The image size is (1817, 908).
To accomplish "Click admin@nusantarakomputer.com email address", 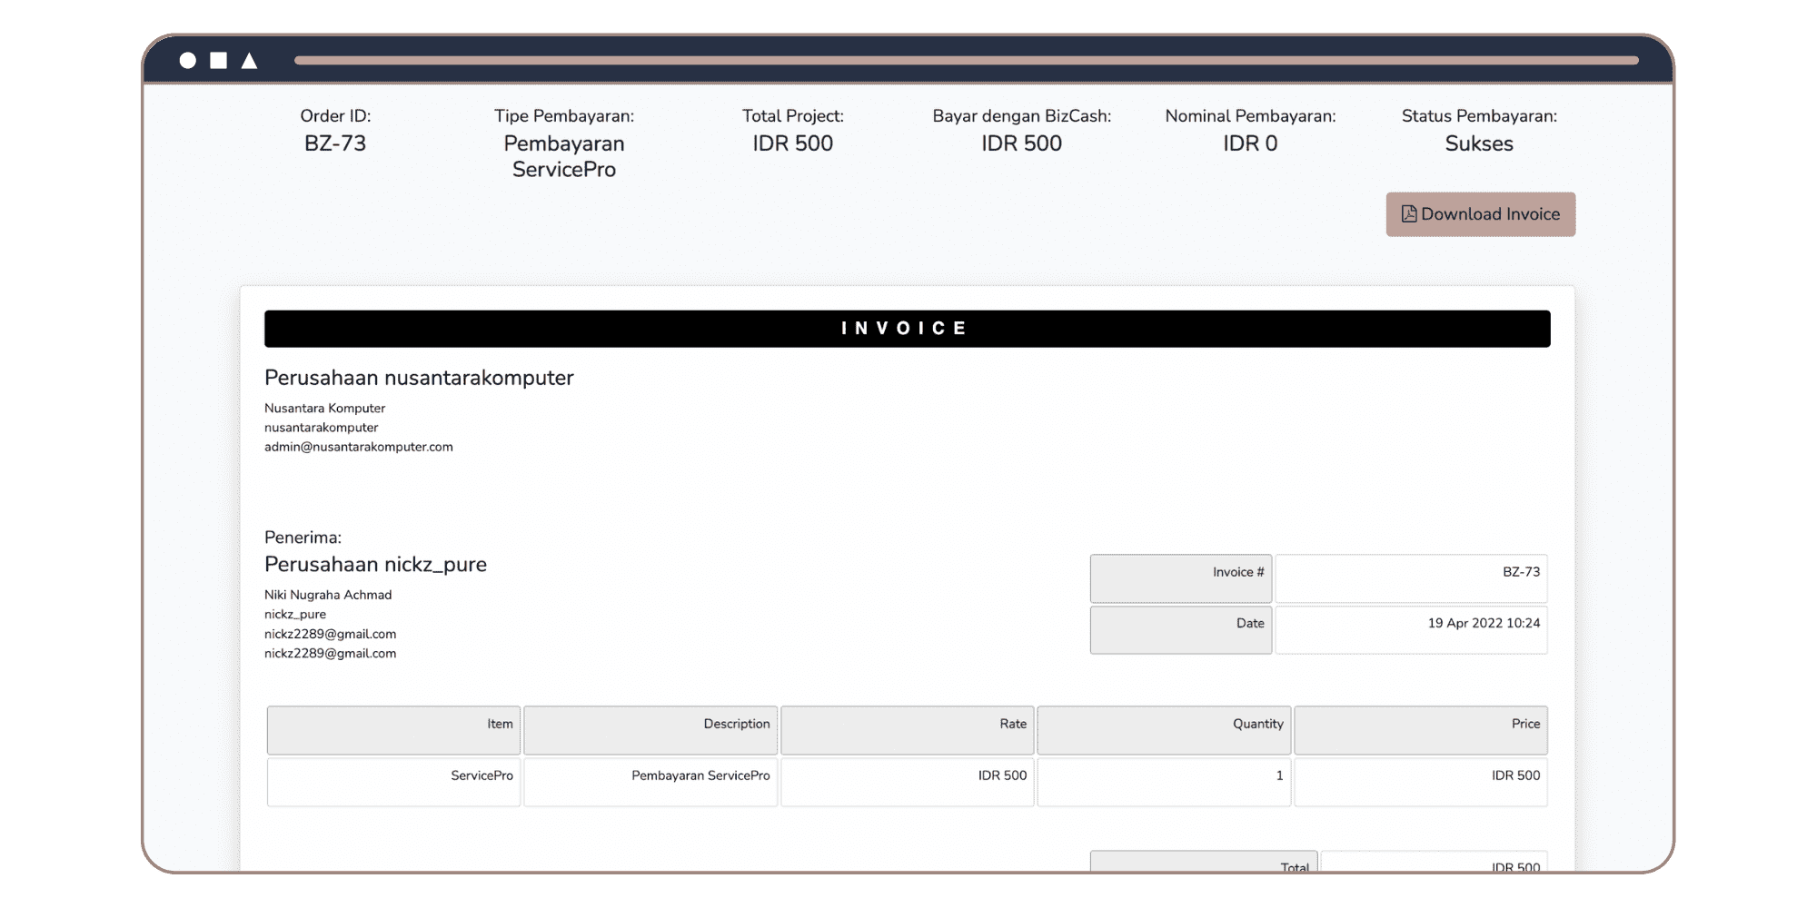I will tap(359, 447).
